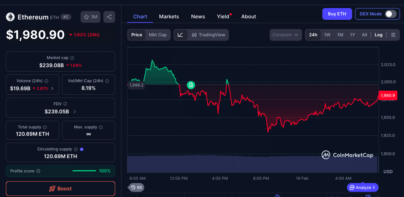The height and width of the screenshot is (197, 404).
Task: Switch to the line chart icon
Action: [181, 35]
